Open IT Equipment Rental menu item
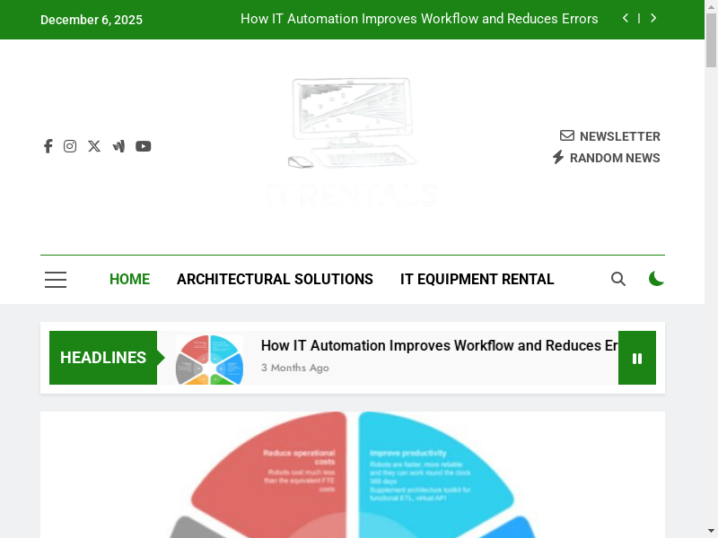Image resolution: width=718 pixels, height=538 pixels. tap(477, 280)
